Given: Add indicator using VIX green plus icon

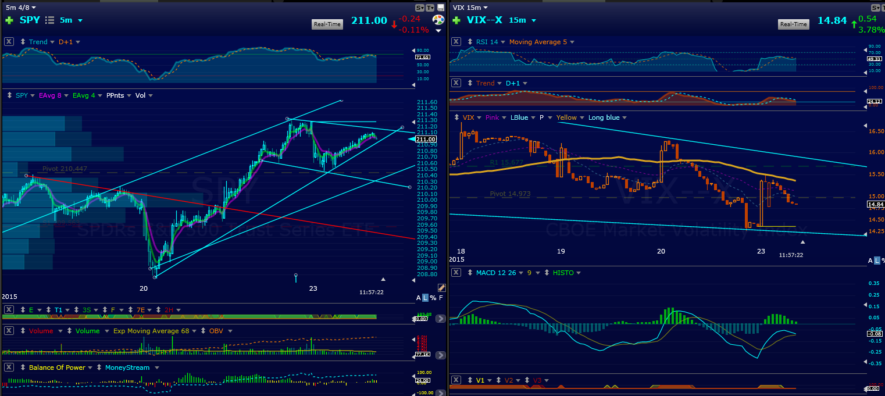Looking at the screenshot, I should pyautogui.click(x=457, y=20).
